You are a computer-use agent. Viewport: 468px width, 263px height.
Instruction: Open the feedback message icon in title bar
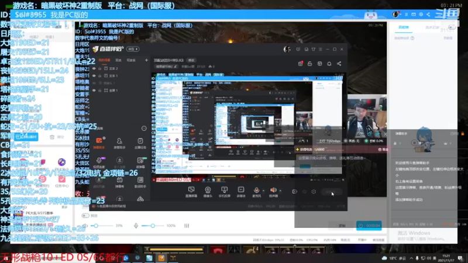[x=298, y=49]
